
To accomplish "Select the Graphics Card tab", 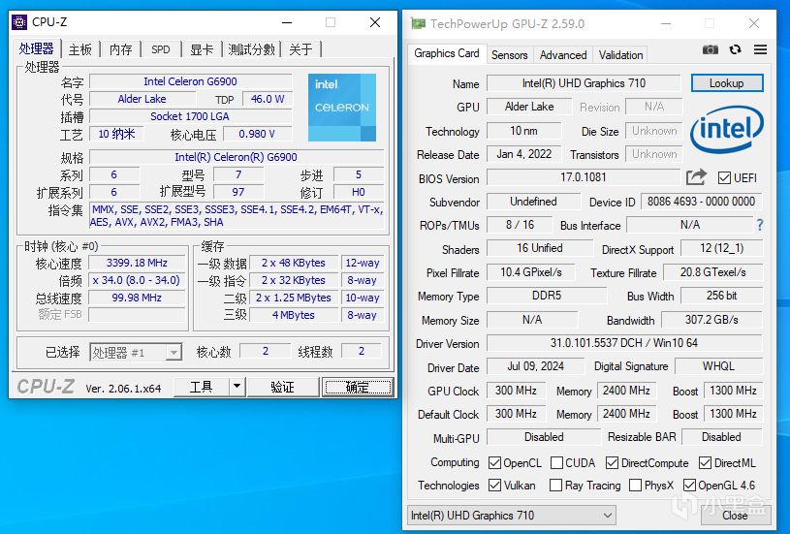I will click(x=447, y=53).
